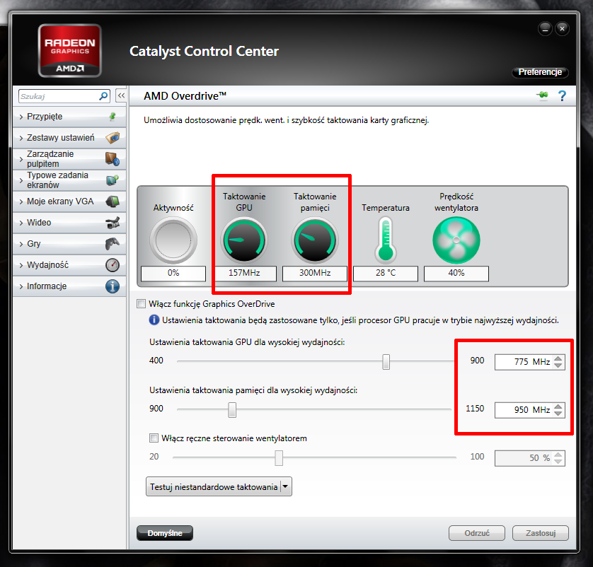Enable Włącz funkcję Graphics OverDrive checkbox
Screen dimensions: 593x567
pos(141,304)
